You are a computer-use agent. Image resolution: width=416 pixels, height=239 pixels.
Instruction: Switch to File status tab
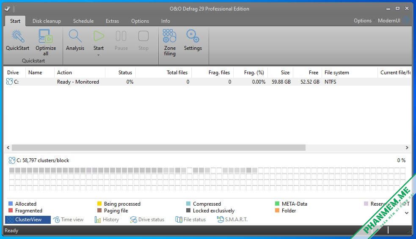190,220
